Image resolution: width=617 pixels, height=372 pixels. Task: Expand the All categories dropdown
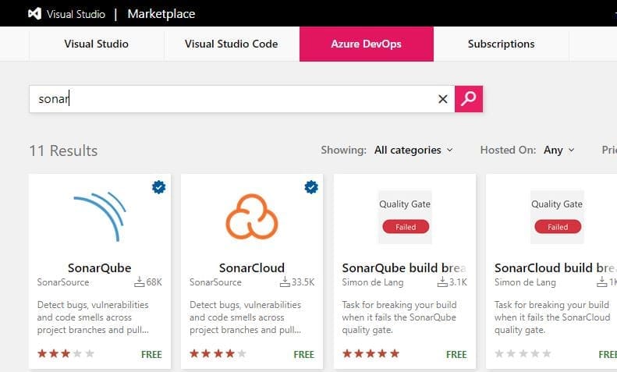[x=413, y=150]
